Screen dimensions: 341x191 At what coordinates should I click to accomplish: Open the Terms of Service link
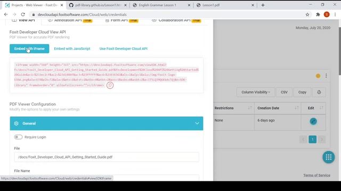pos(316,176)
